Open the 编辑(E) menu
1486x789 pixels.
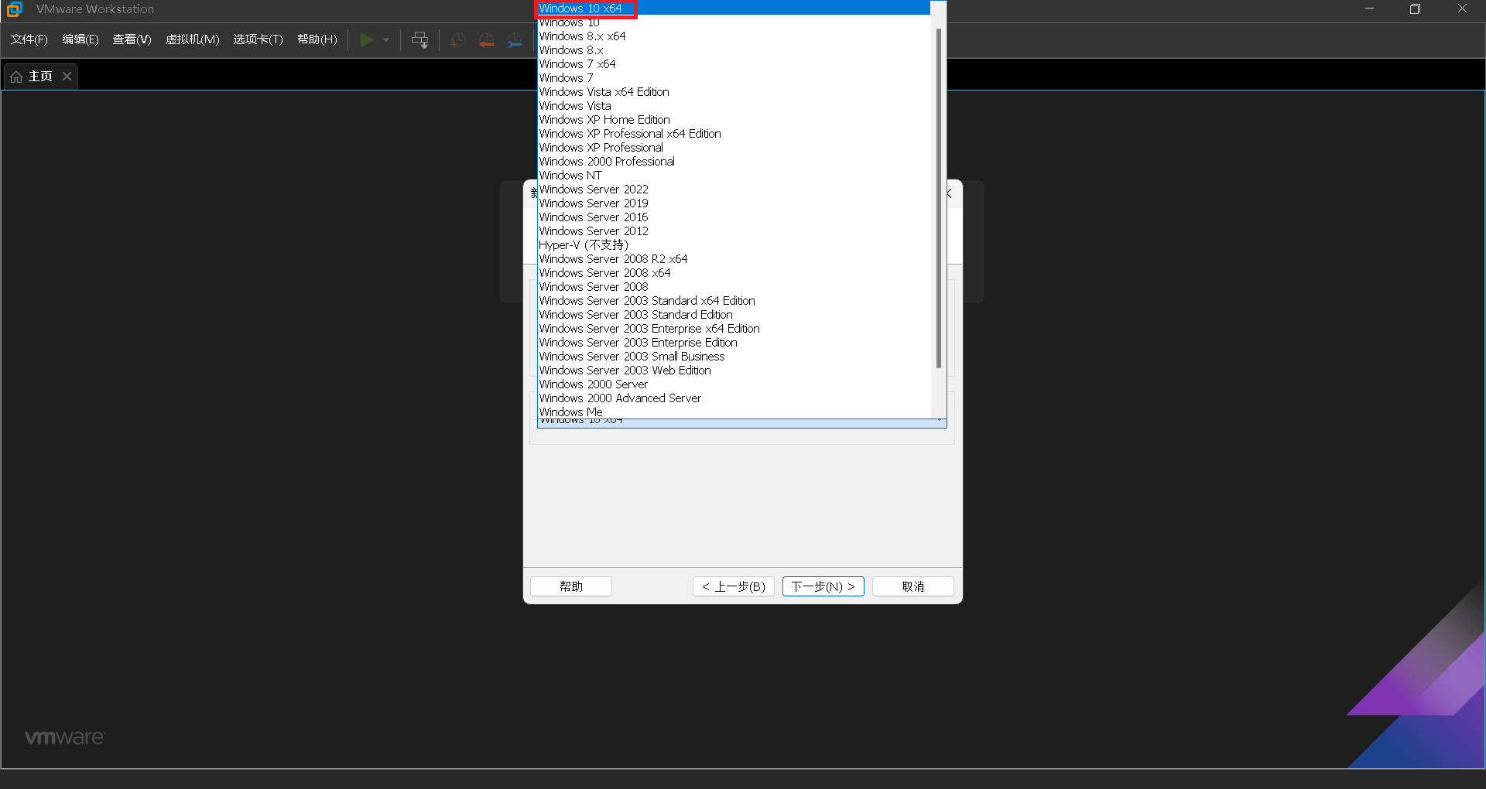[80, 39]
